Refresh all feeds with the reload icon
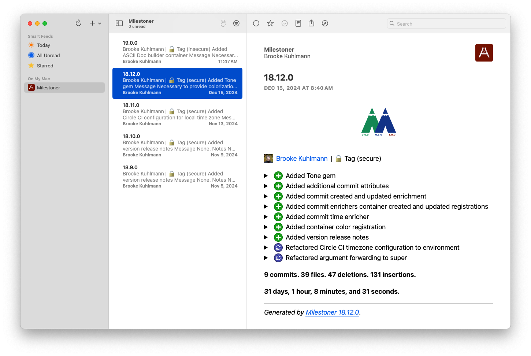The width and height of the screenshot is (531, 356). (78, 23)
